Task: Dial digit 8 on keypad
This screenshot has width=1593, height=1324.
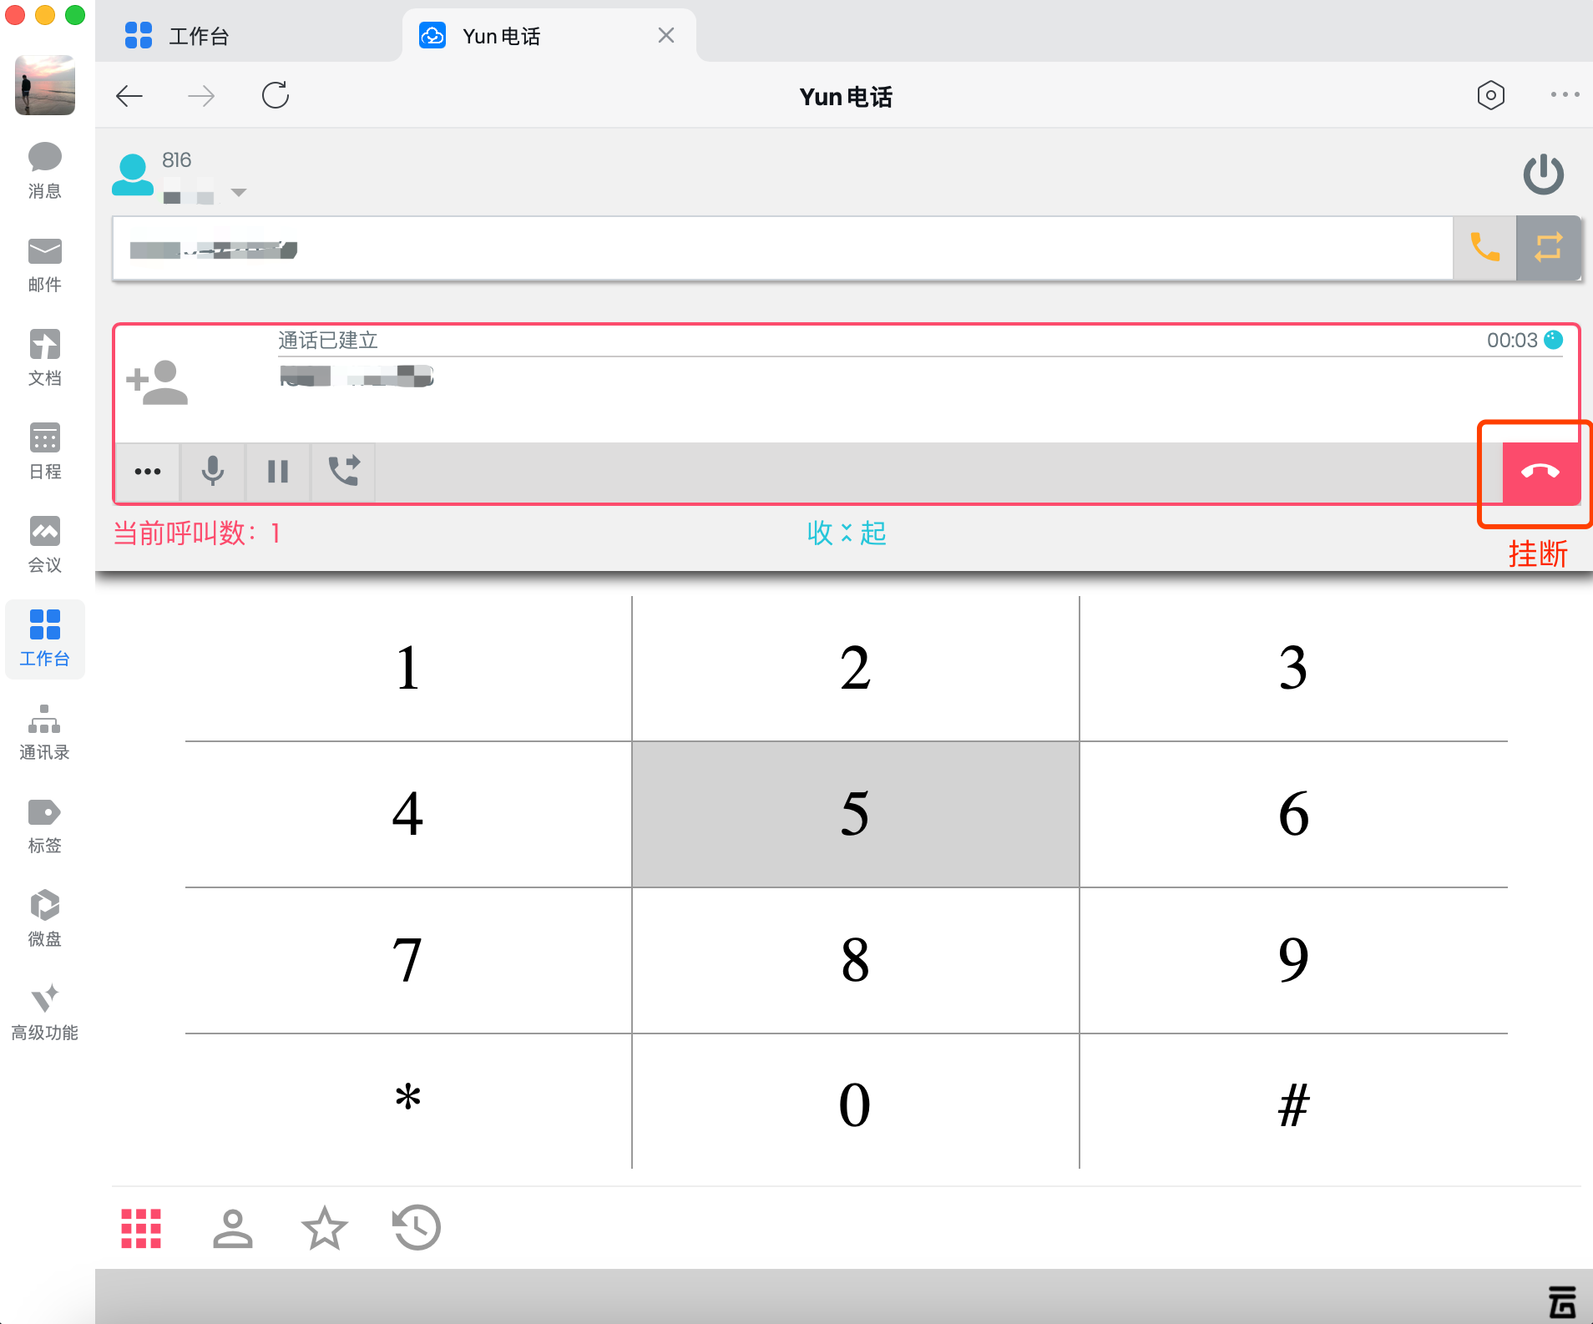Action: pyautogui.click(x=855, y=960)
